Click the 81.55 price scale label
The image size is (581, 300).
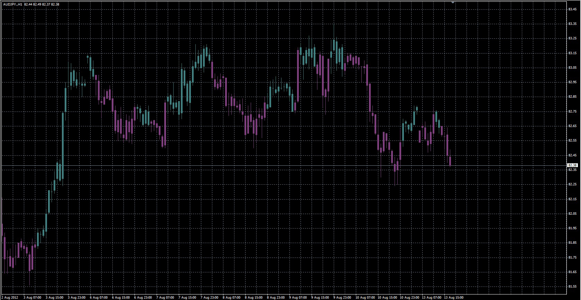point(572,287)
